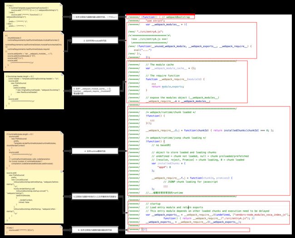Viewport: 295px width, 238px height.
Task: Click the "// The require function" comment
Action: 162,75
